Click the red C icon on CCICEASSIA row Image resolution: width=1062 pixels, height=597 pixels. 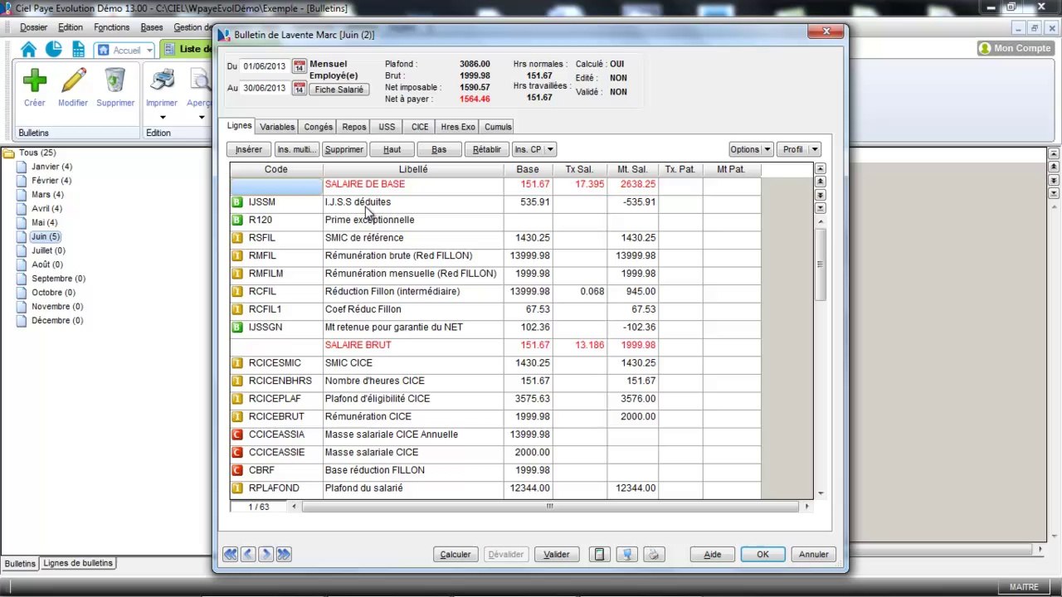(237, 434)
